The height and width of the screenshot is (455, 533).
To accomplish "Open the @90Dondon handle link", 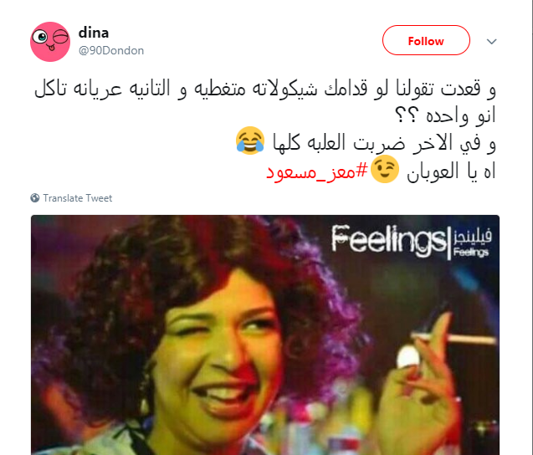I will tap(111, 51).
